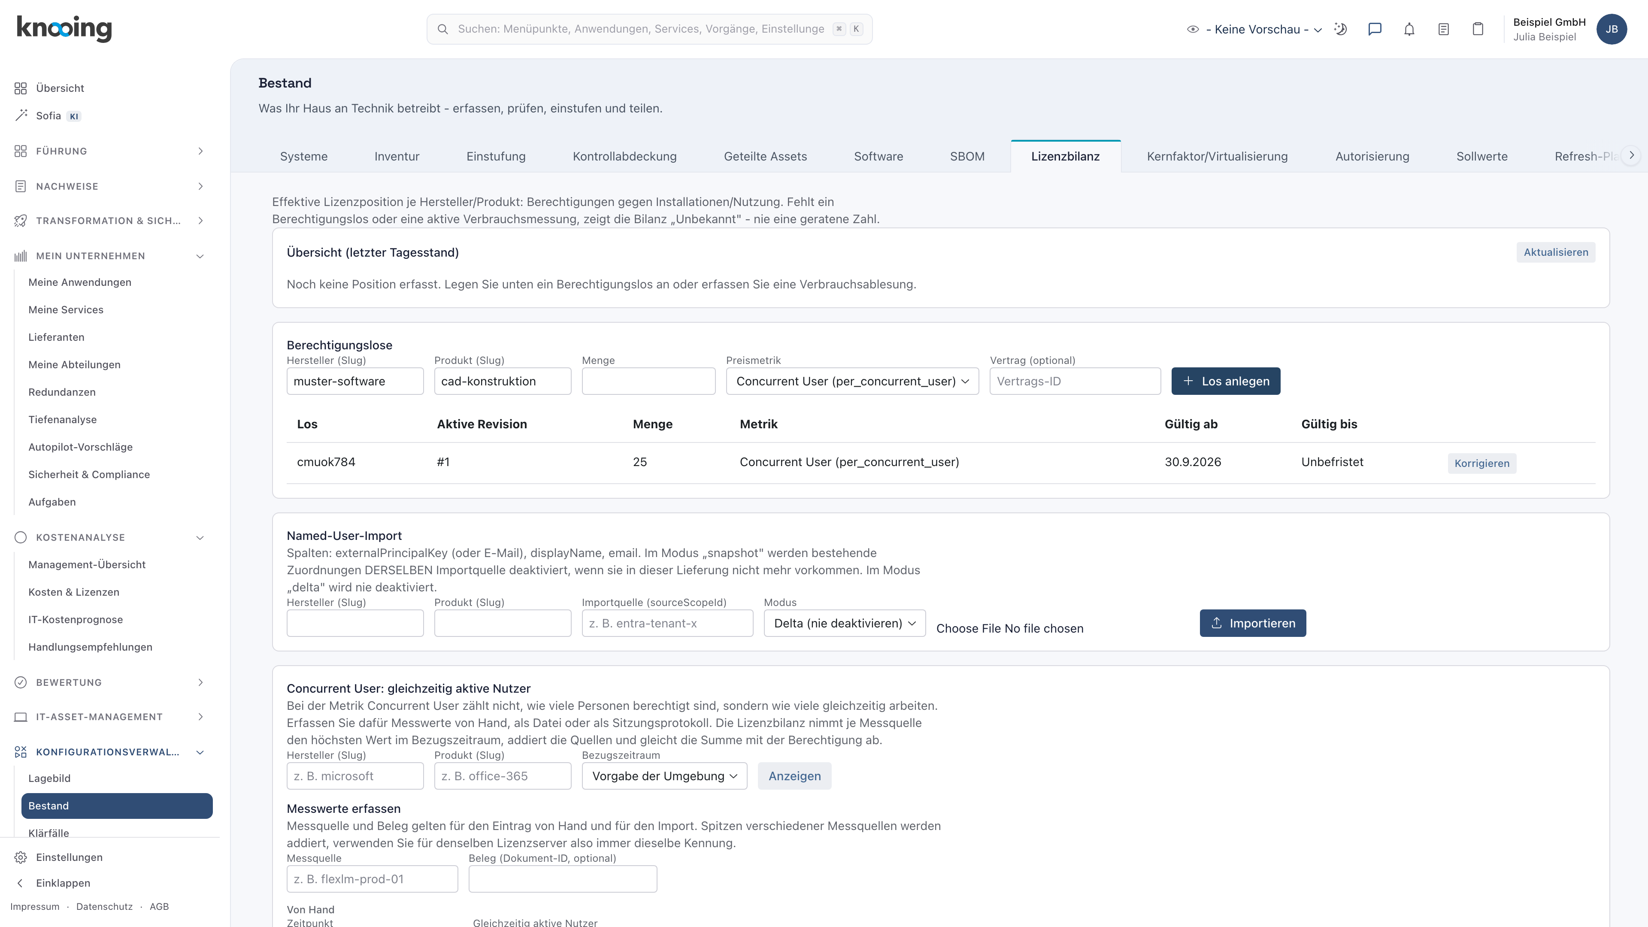Open Kosten & Lizenzen in sidebar
This screenshot has height=927, width=1648.
click(73, 592)
